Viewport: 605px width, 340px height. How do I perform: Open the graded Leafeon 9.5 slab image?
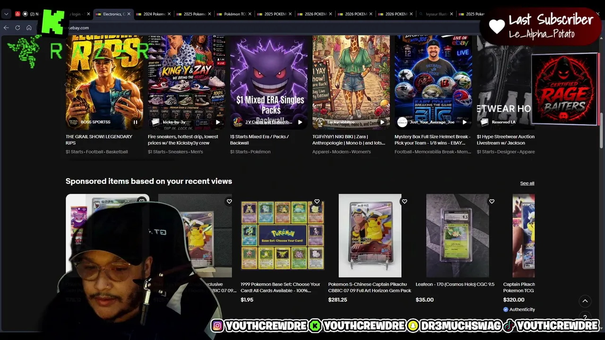pyautogui.click(x=458, y=236)
